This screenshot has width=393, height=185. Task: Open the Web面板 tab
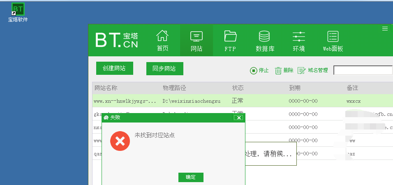pos(333,41)
